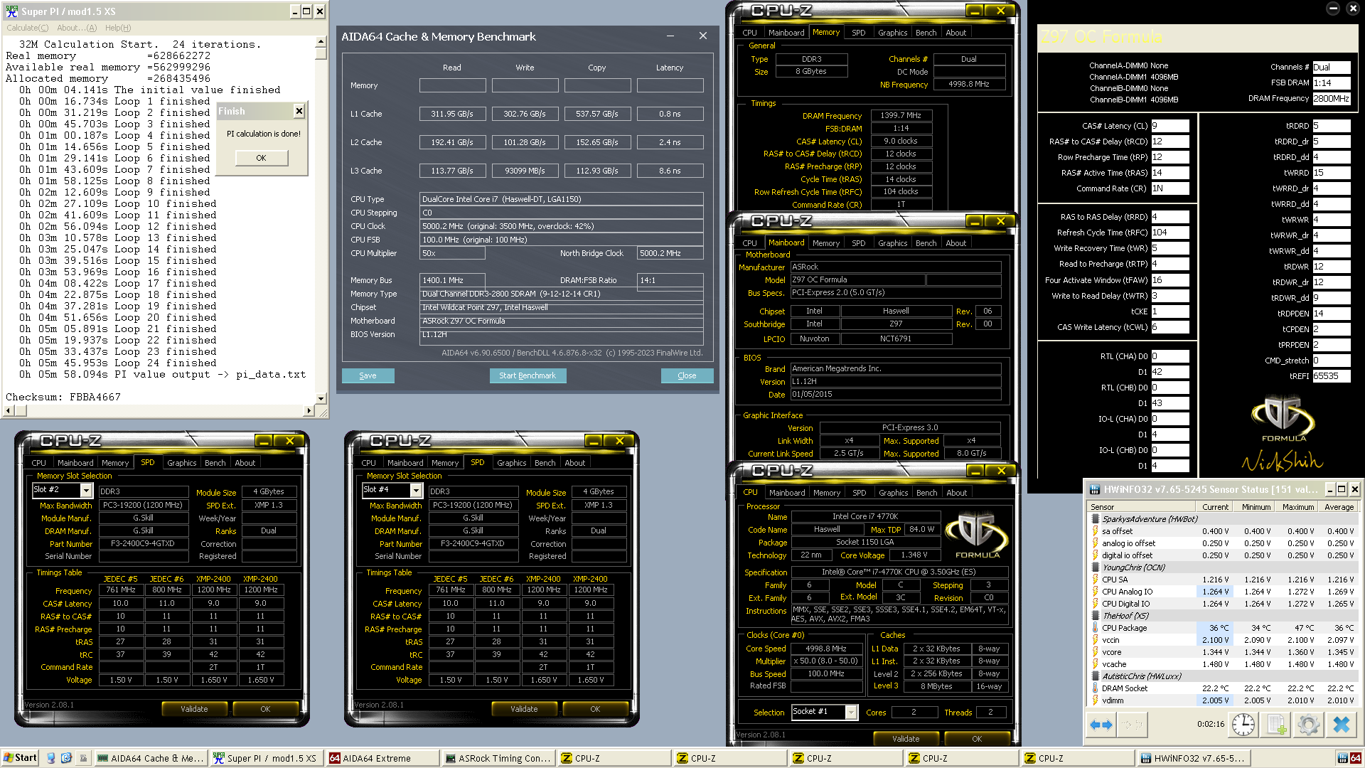This screenshot has width=1365, height=768.
Task: Switch to Super PI taskbar item
Action: pos(267,758)
